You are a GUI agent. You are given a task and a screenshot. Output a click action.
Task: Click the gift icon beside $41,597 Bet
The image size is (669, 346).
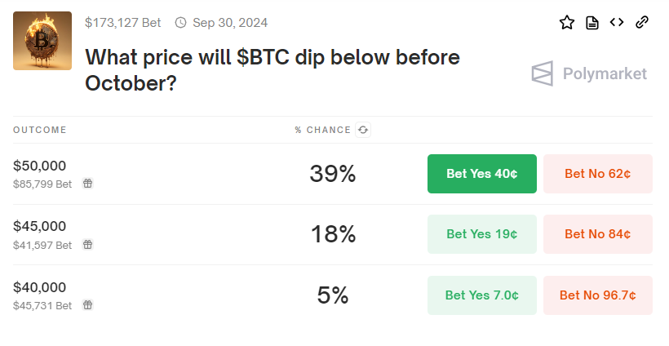[87, 245]
